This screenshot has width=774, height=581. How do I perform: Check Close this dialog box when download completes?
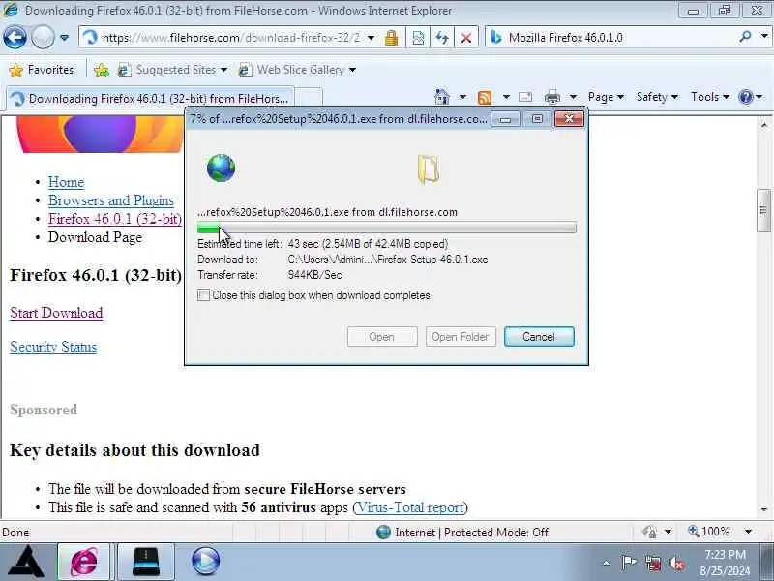203,295
